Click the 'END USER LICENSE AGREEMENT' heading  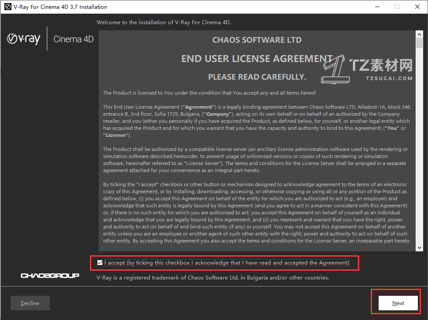coord(257,59)
